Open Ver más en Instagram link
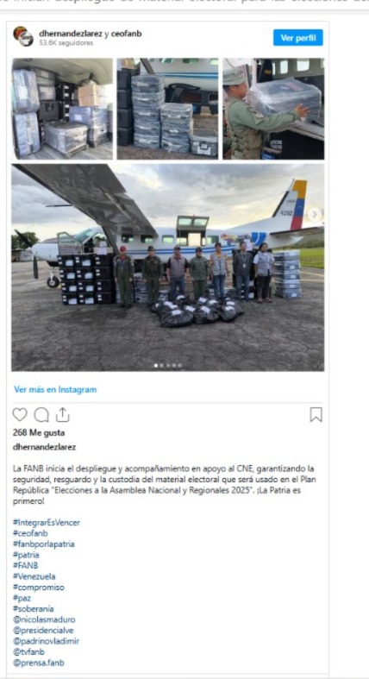This screenshot has height=679, width=369. tap(55, 389)
